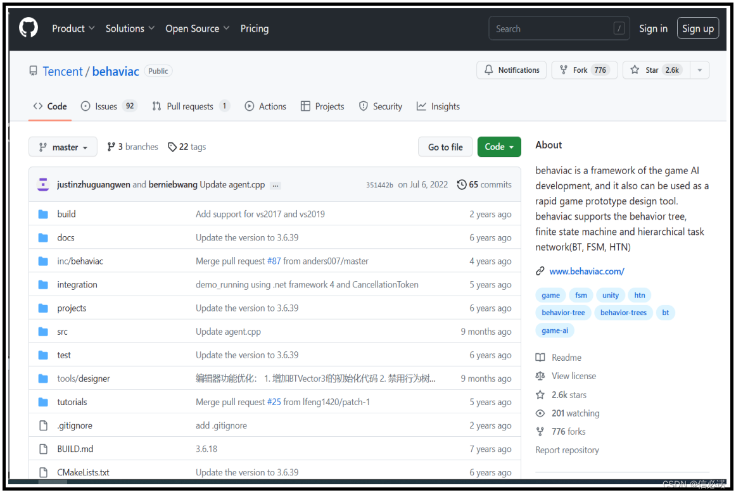Click the Fork button
The image size is (736, 495).
point(585,70)
